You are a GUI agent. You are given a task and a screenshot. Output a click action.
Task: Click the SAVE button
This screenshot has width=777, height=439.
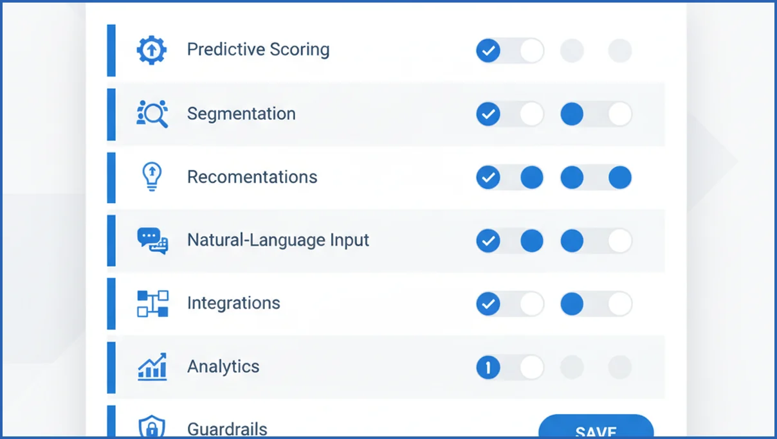point(596,427)
